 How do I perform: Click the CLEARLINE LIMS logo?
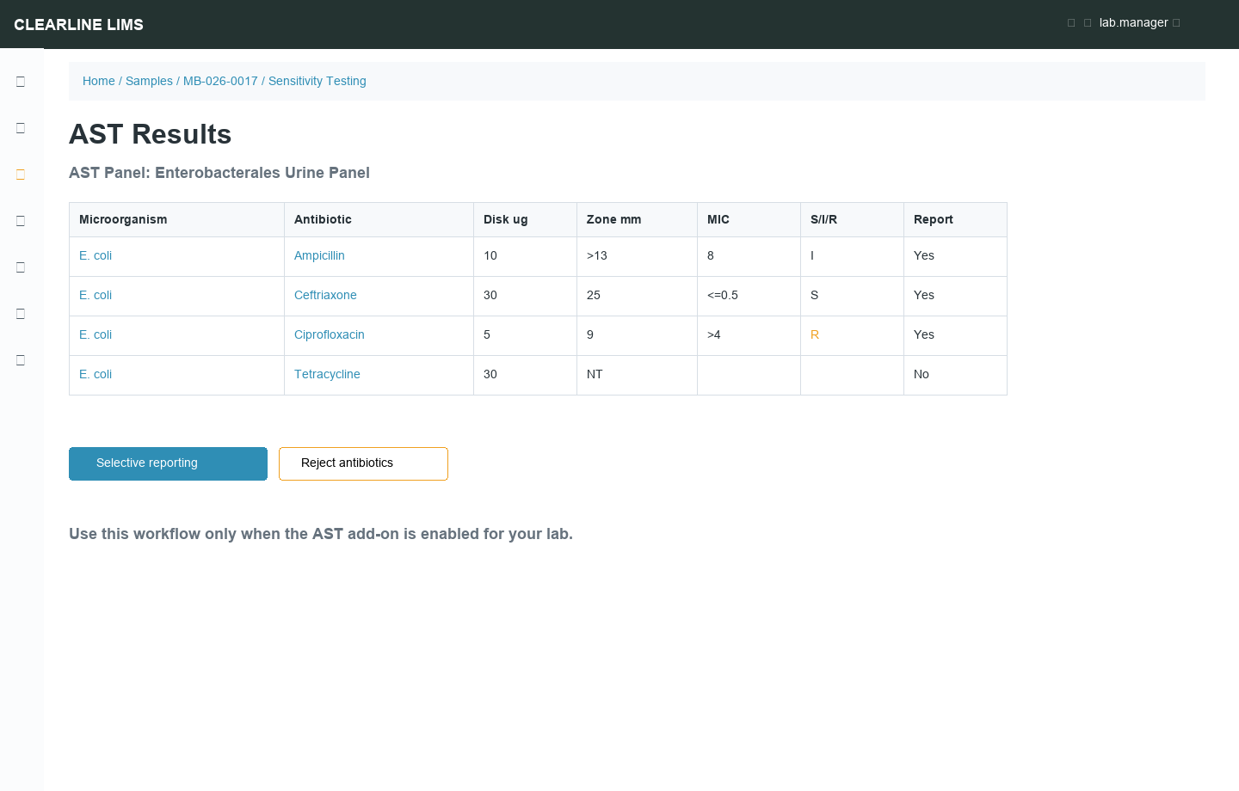pyautogui.click(x=78, y=25)
